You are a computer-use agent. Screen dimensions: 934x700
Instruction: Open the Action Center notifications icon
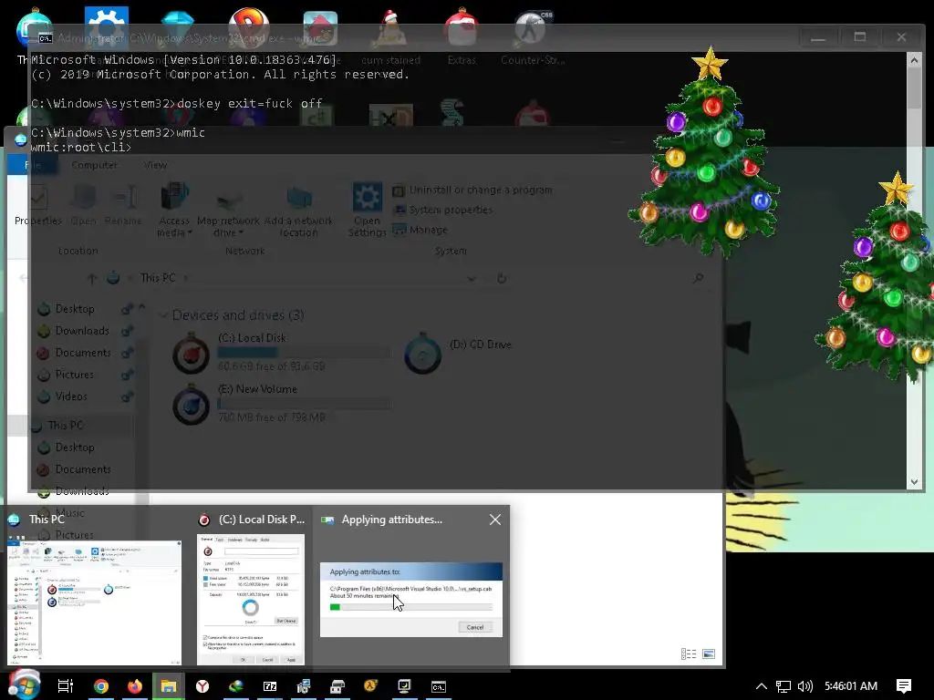(x=904, y=686)
